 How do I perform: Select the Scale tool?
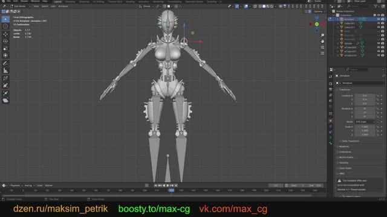click(5, 48)
